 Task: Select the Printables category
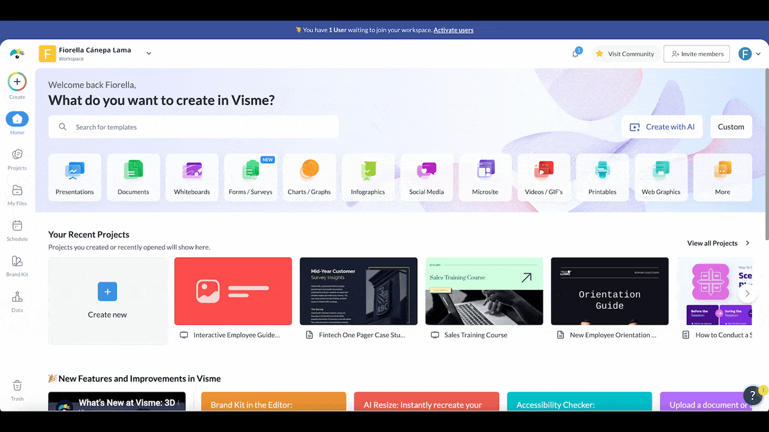602,177
